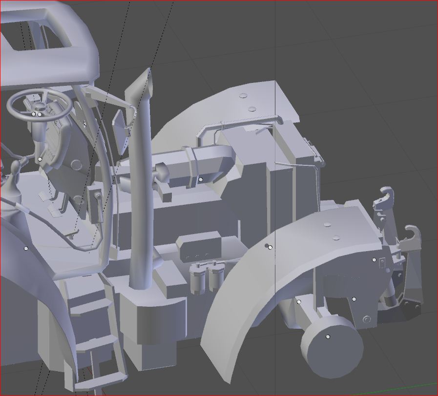Image resolution: width=438 pixels, height=396 pixels.
Task: Select the front wheel hub cylinder origin dot
Action: click(328, 337)
